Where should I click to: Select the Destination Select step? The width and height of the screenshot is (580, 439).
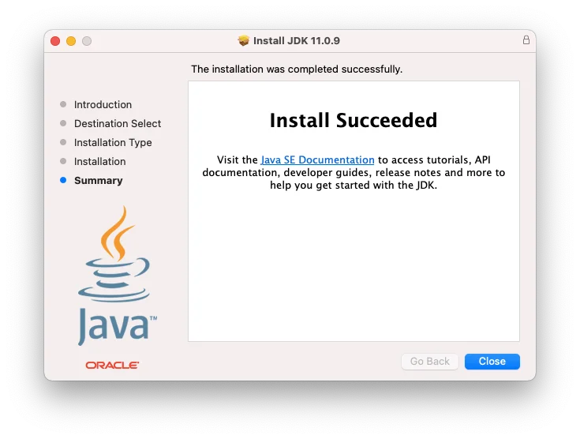coord(118,124)
